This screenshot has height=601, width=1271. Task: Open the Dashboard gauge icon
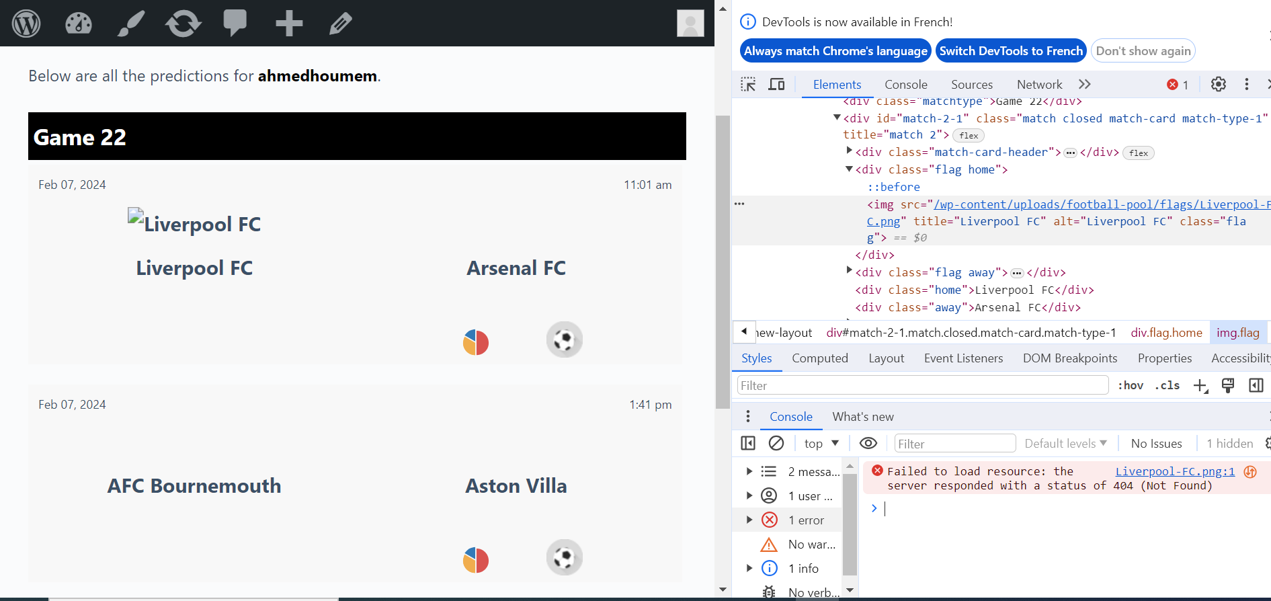[79, 24]
